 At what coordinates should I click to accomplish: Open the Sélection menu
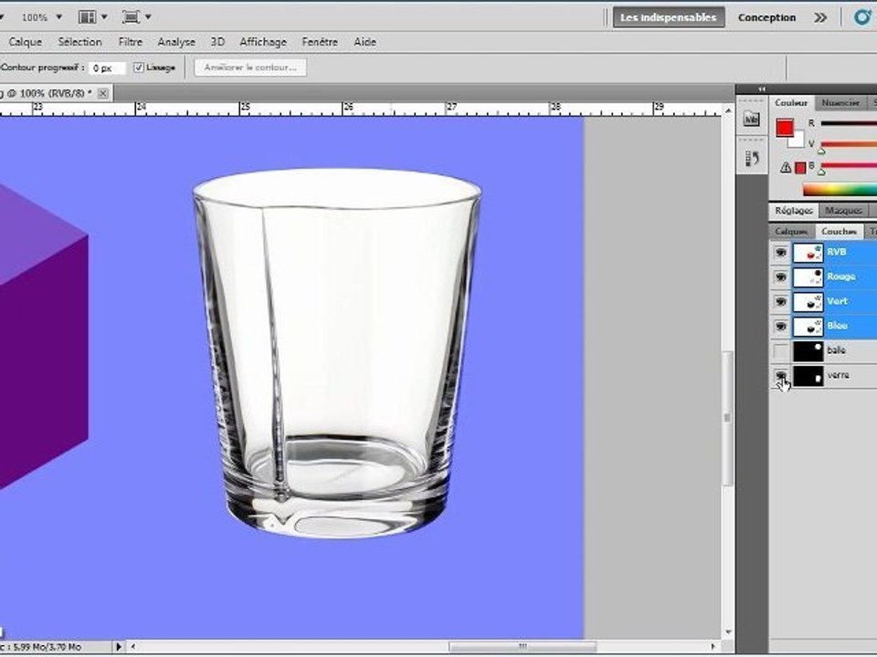pyautogui.click(x=80, y=42)
